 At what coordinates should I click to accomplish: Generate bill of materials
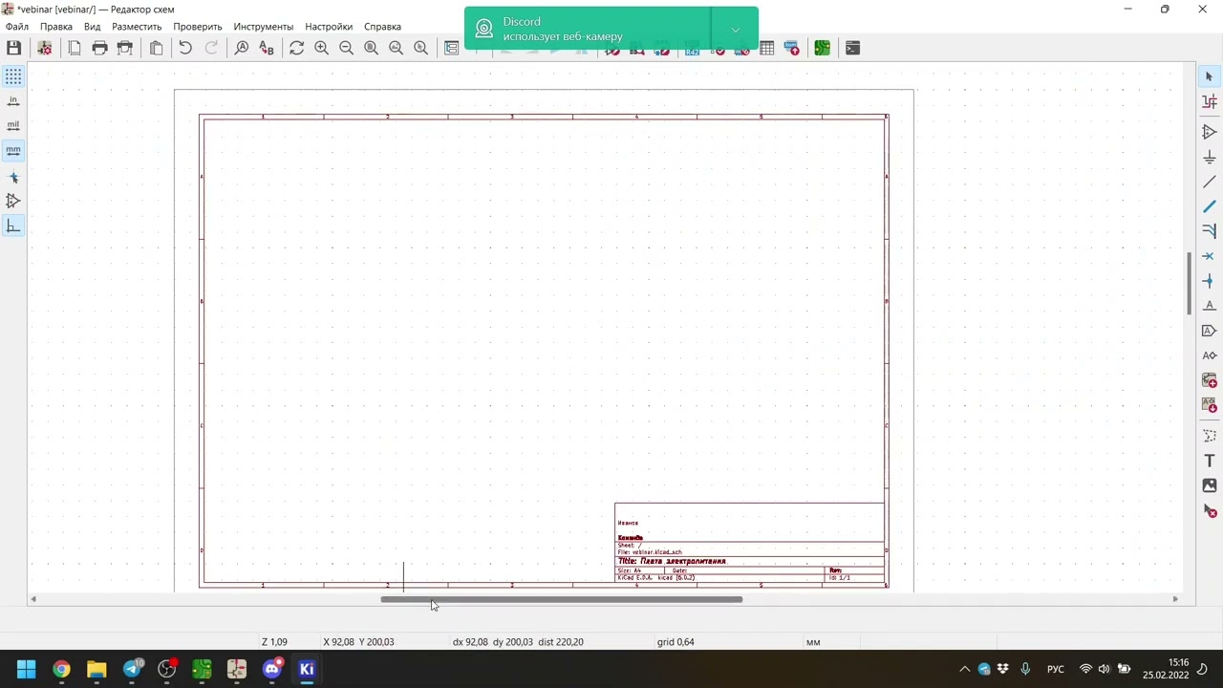point(791,48)
